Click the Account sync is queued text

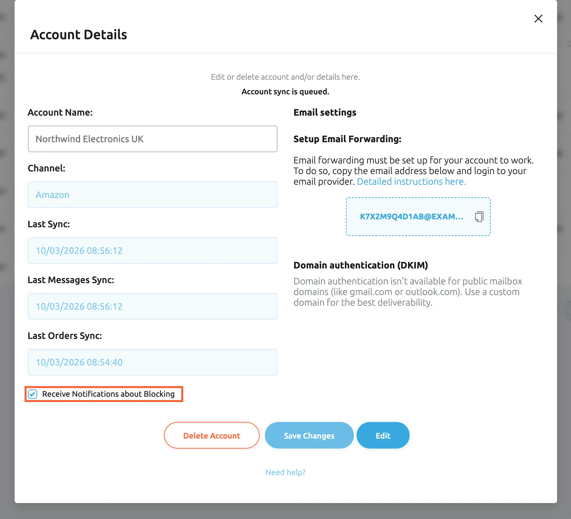[285, 92]
